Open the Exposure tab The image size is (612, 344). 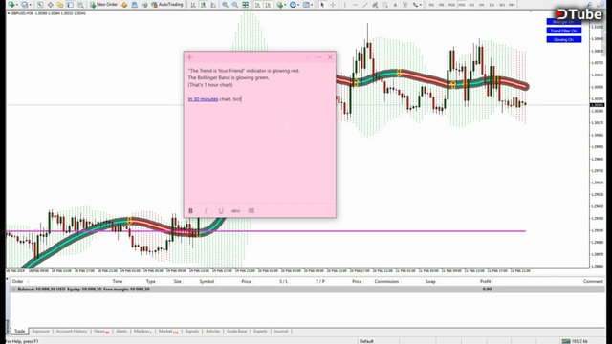40,332
